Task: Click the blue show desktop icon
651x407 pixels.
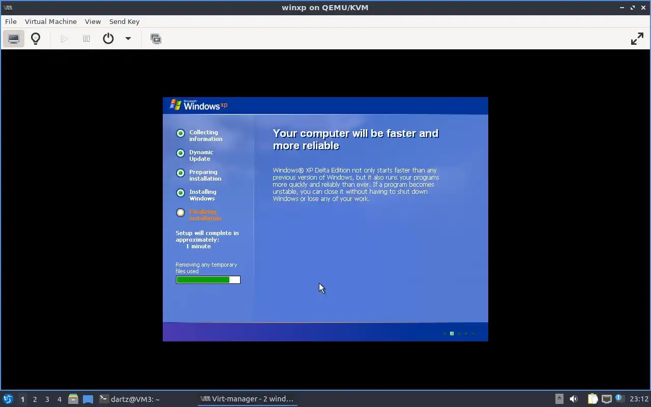Action: 88,399
